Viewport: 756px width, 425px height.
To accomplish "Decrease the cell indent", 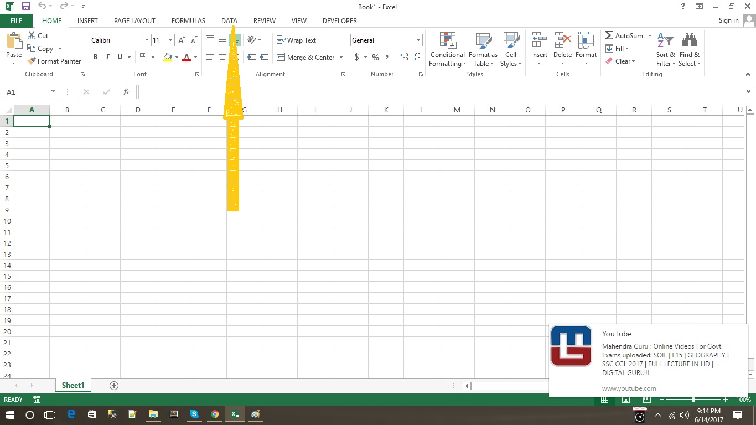I will 252,57.
